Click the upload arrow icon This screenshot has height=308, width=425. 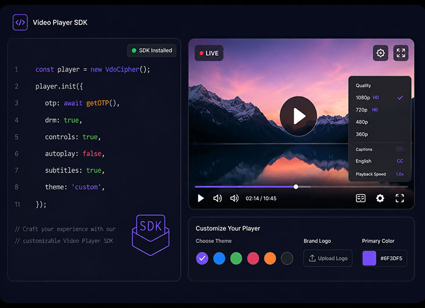(x=312, y=258)
